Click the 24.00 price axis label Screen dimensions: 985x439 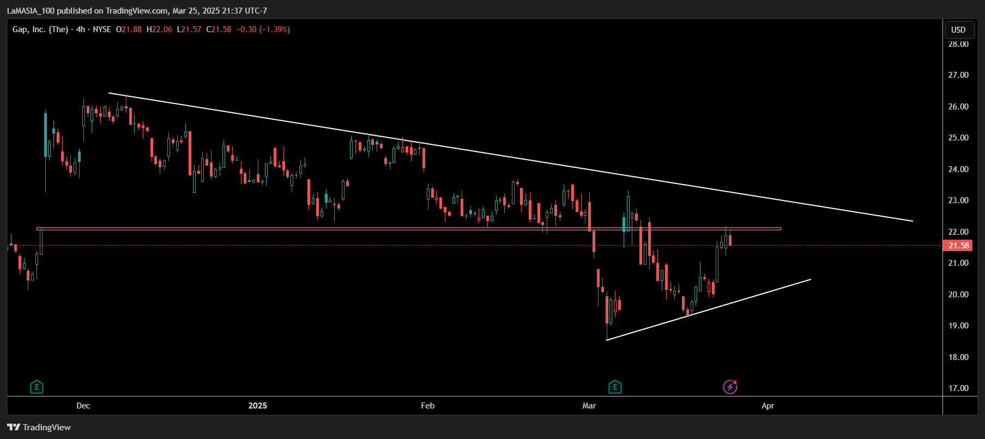958,169
